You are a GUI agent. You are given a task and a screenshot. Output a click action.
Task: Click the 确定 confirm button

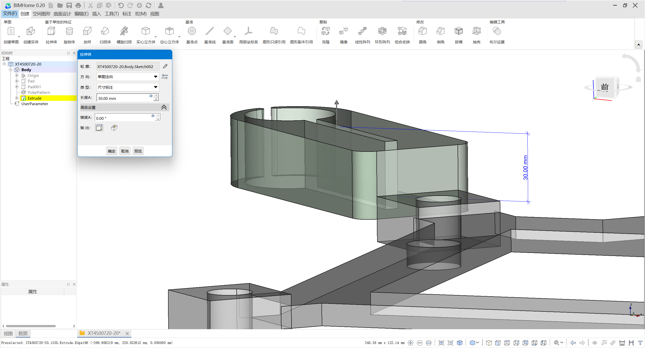click(x=111, y=151)
